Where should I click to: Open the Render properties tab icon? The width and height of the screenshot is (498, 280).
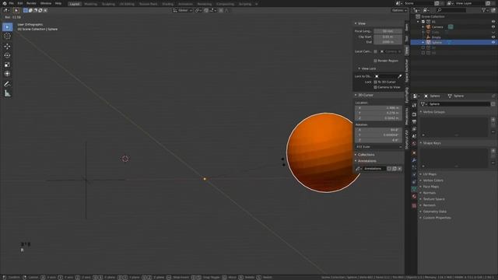pyautogui.click(x=414, y=114)
